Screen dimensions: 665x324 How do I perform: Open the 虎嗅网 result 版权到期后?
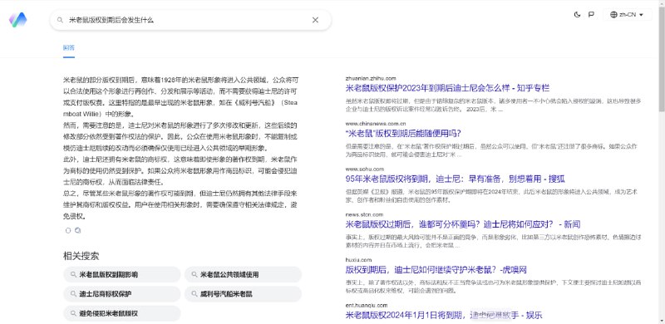pos(436,270)
